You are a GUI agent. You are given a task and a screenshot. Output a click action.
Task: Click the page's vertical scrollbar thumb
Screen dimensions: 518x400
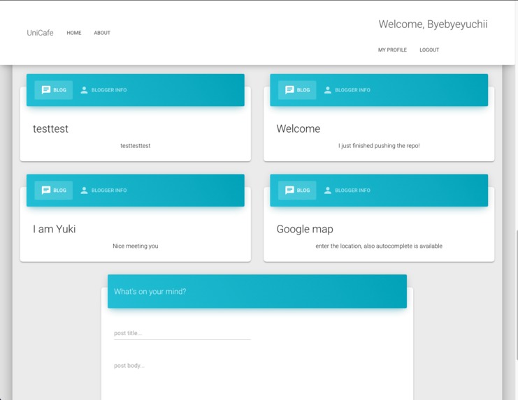(517, 295)
